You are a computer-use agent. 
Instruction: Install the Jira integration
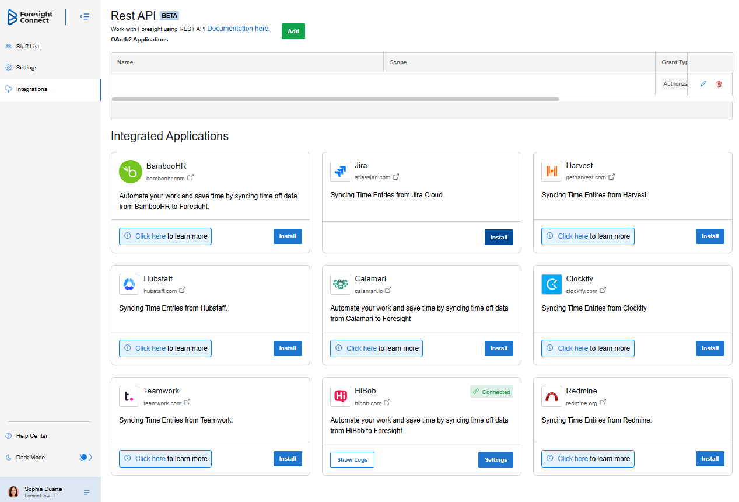(499, 238)
